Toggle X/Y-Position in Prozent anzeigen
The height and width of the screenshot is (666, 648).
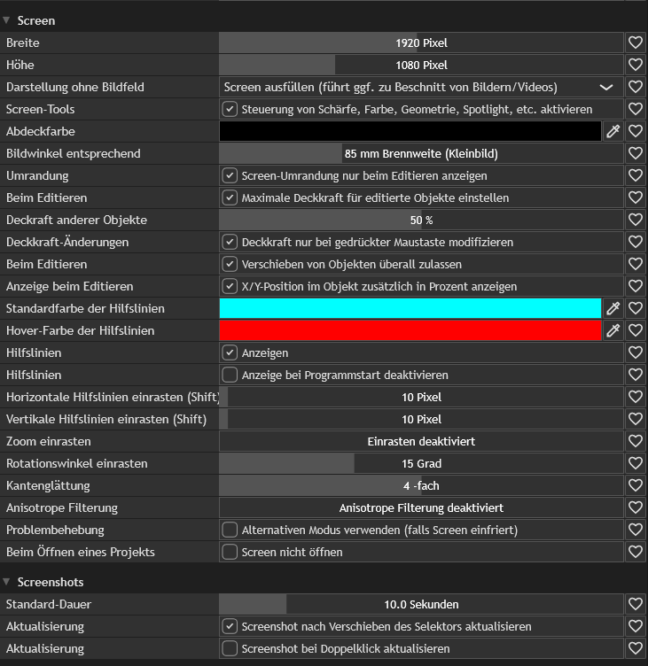pos(230,286)
